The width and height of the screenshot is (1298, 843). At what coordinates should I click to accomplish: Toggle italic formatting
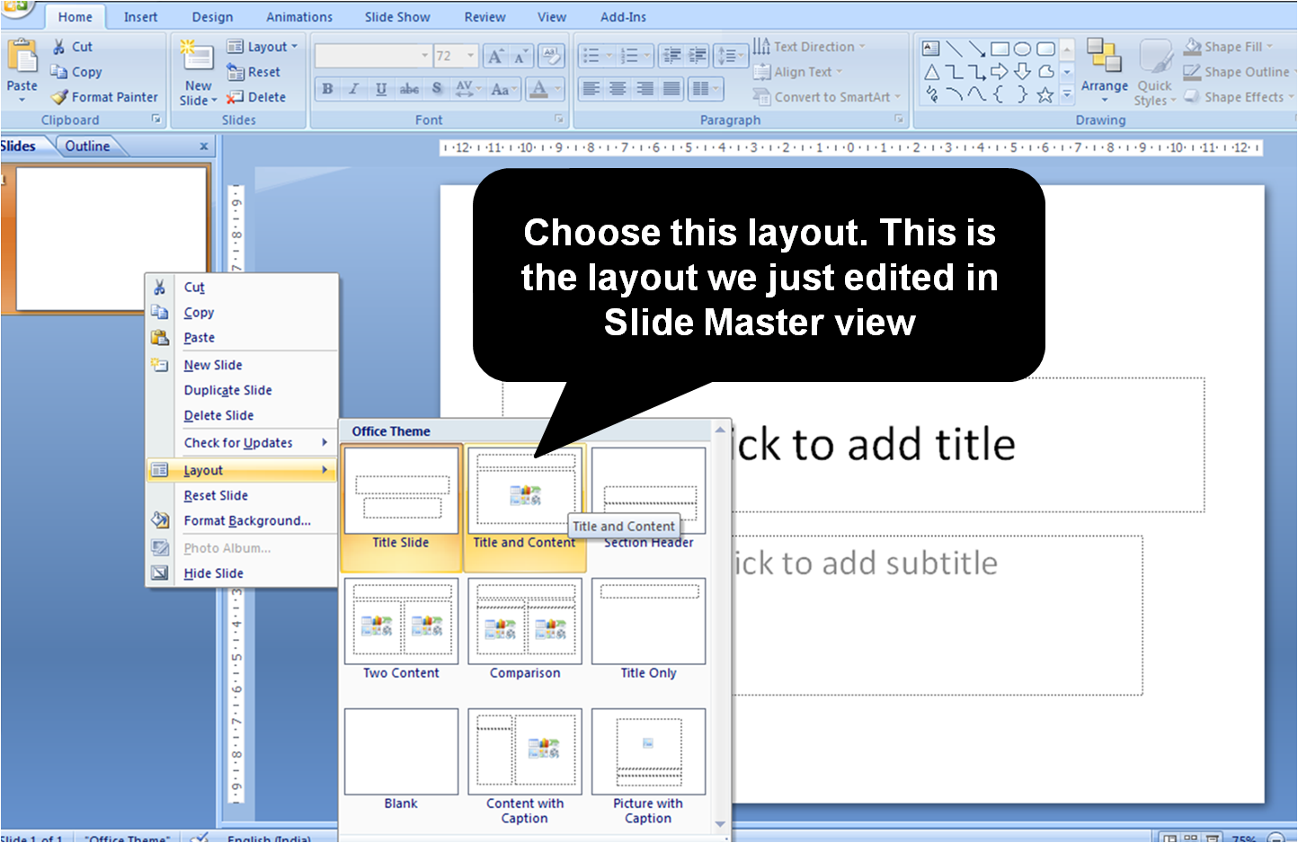point(354,88)
